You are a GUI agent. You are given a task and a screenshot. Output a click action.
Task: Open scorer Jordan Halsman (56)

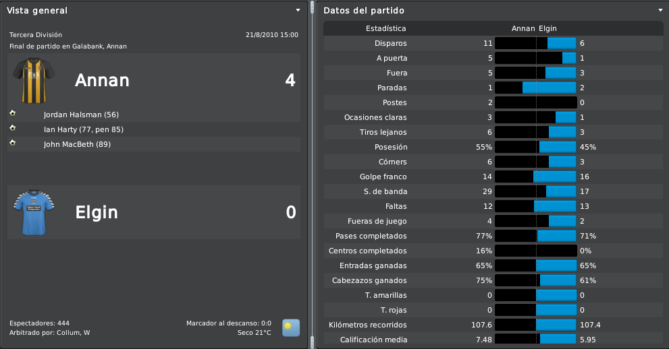click(81, 115)
